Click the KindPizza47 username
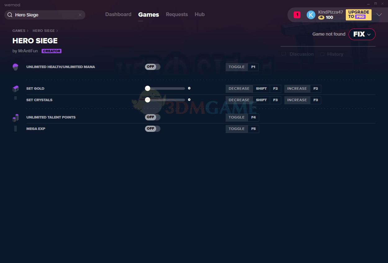 (331, 12)
